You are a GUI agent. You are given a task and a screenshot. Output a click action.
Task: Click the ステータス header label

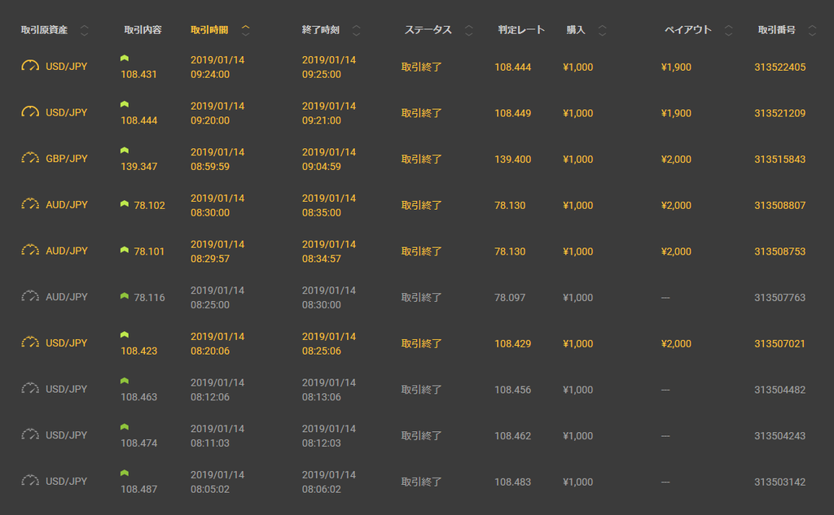[428, 30]
